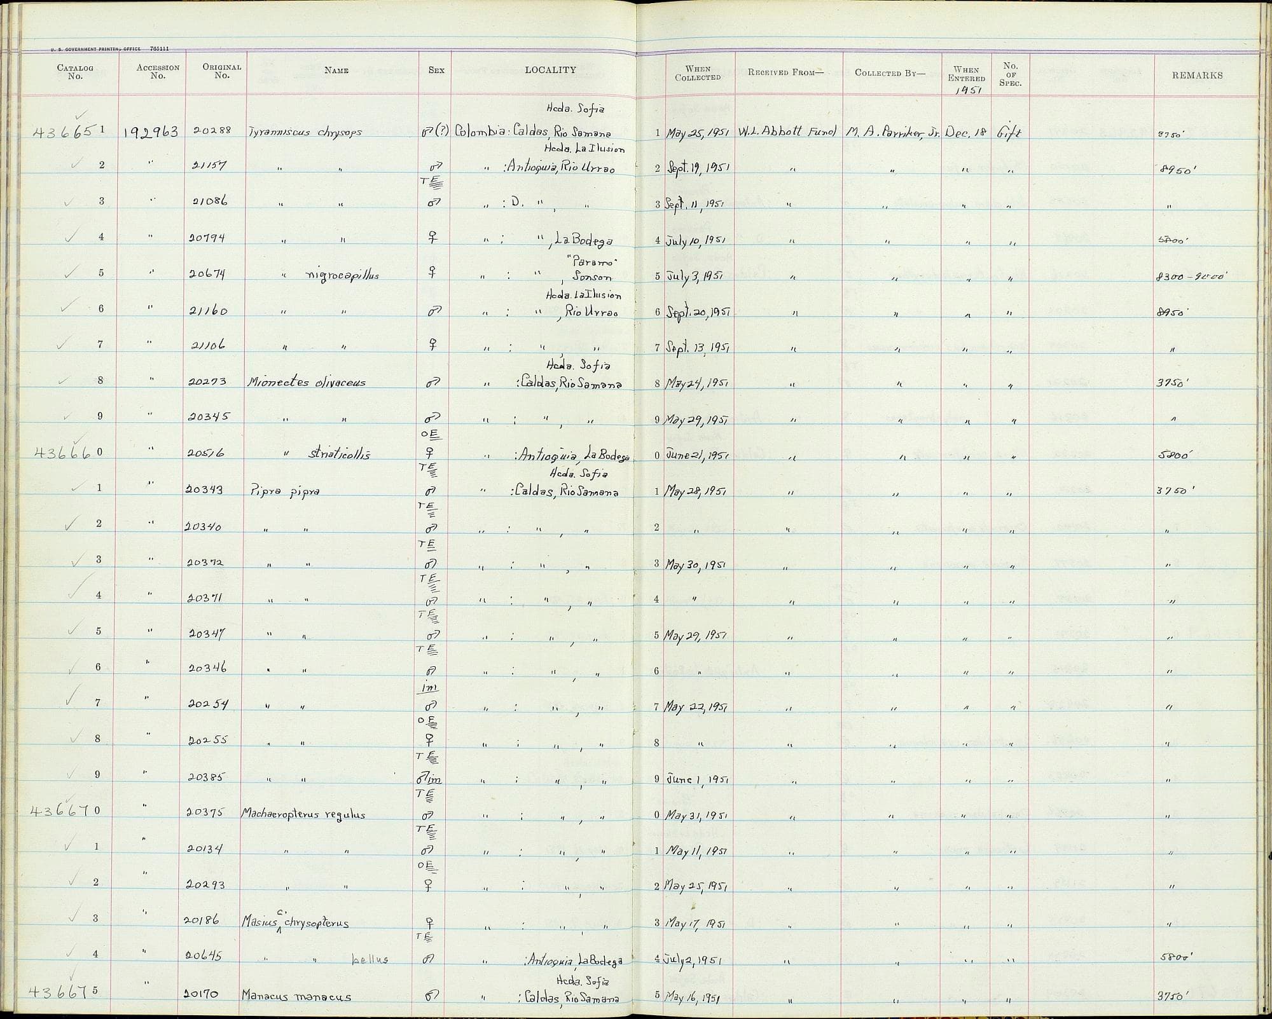Select original number 20385
This screenshot has width=1272, height=1019.
coord(207,777)
